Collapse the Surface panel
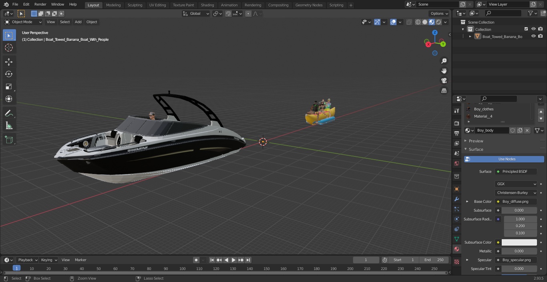 pos(476,149)
